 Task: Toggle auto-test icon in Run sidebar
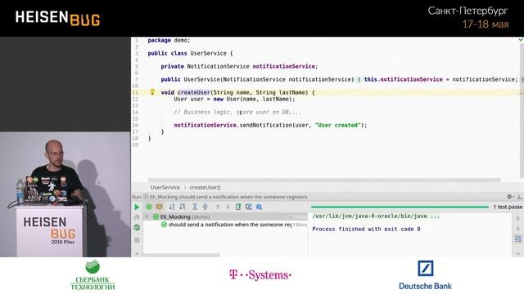(137, 228)
